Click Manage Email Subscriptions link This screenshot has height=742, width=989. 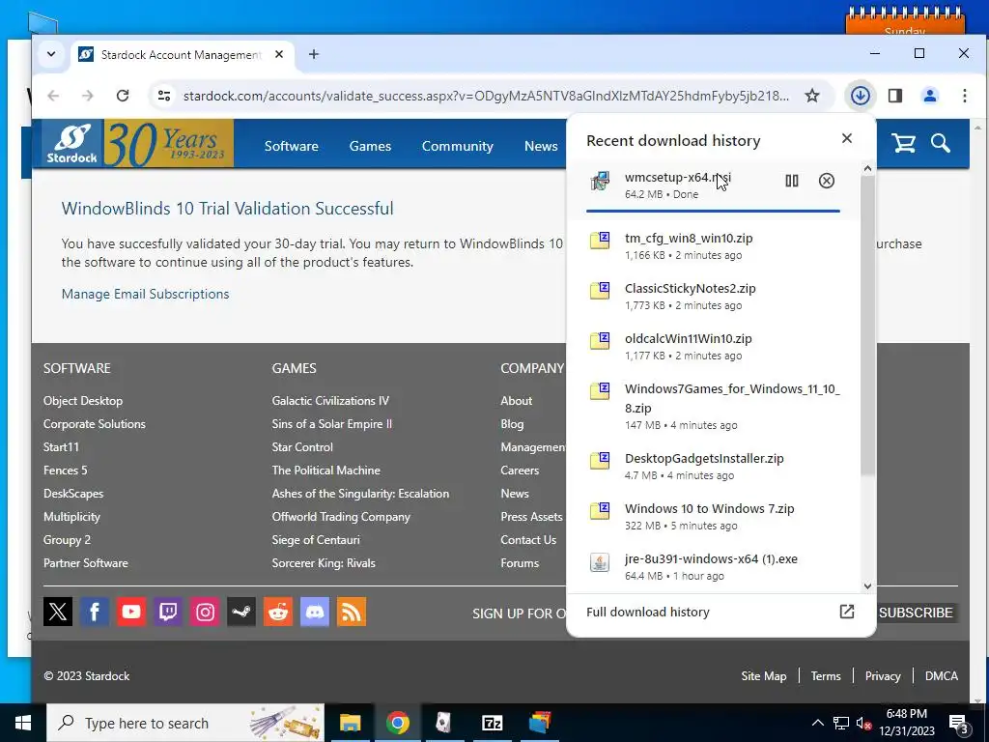point(145,294)
